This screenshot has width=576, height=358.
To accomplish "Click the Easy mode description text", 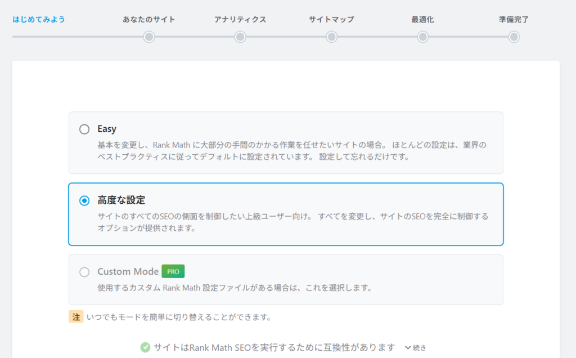I will (291, 151).
